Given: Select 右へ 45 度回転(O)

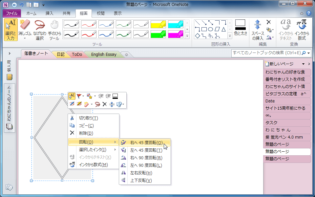Looking at the screenshot, I should 145,142.
